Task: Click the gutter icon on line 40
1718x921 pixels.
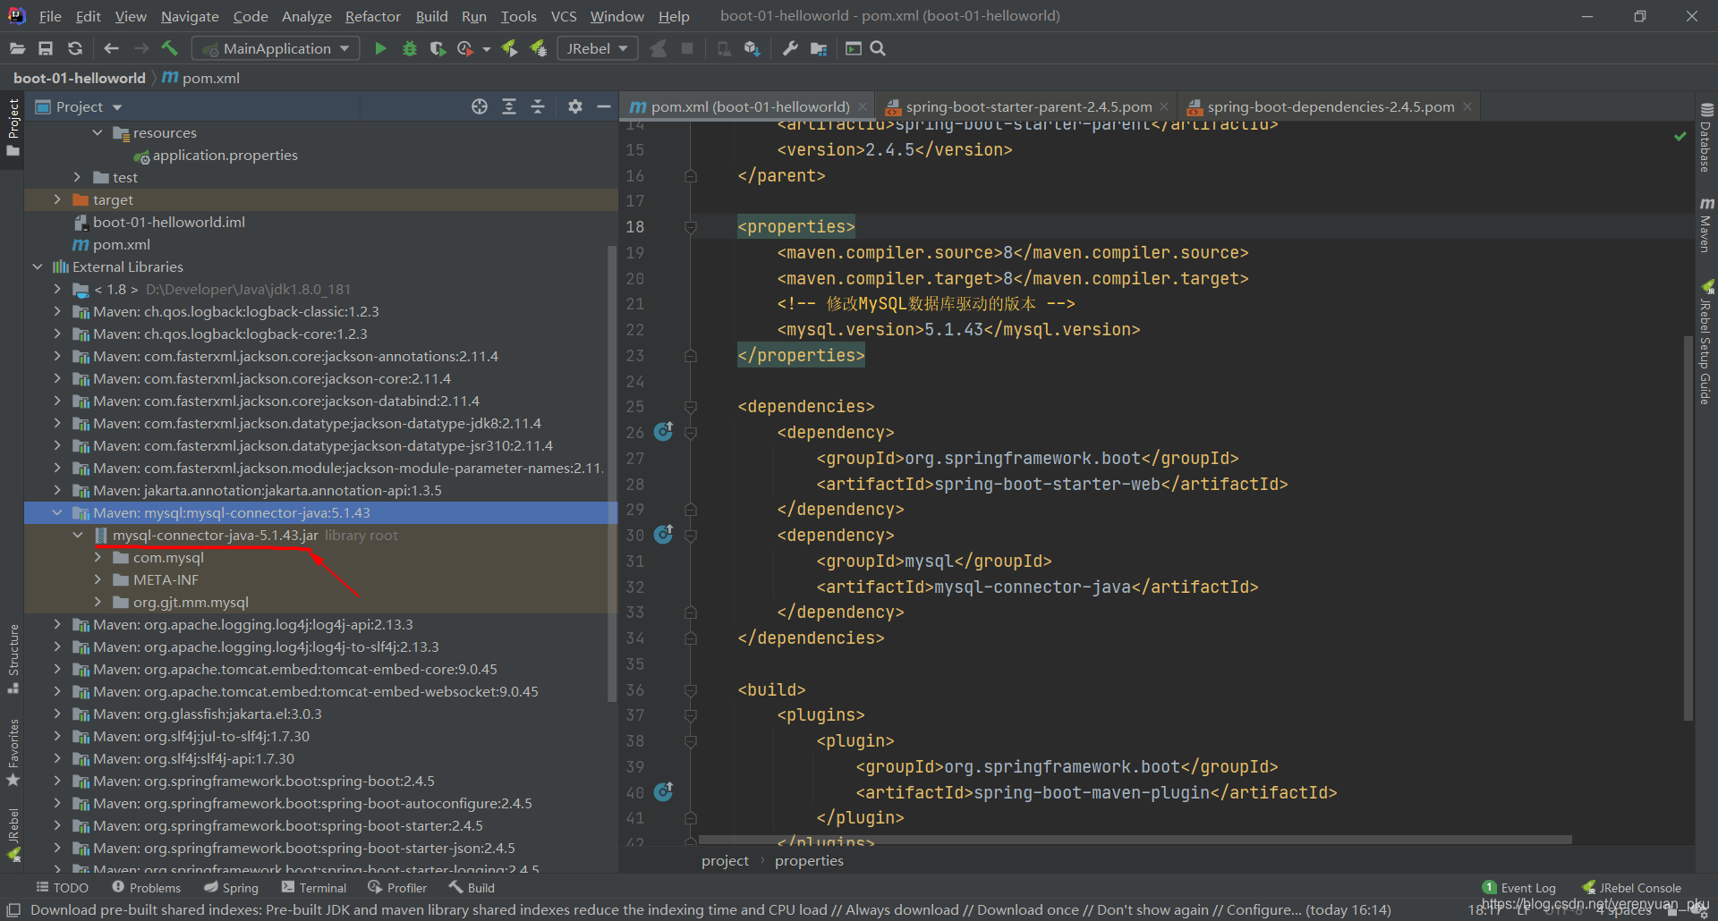Action: coord(663,791)
